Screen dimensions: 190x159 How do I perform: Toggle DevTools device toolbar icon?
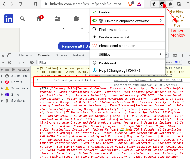(x=9, y=56)
